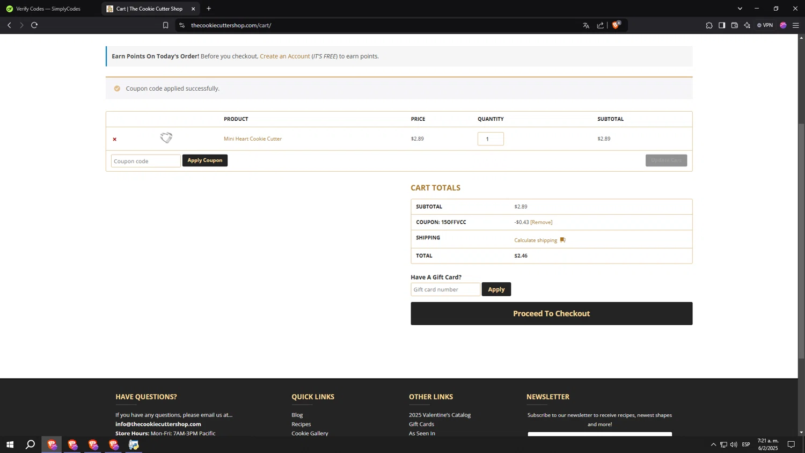Screen dimensions: 805x453
Task: Click Create an Account link
Action: (x=284, y=56)
